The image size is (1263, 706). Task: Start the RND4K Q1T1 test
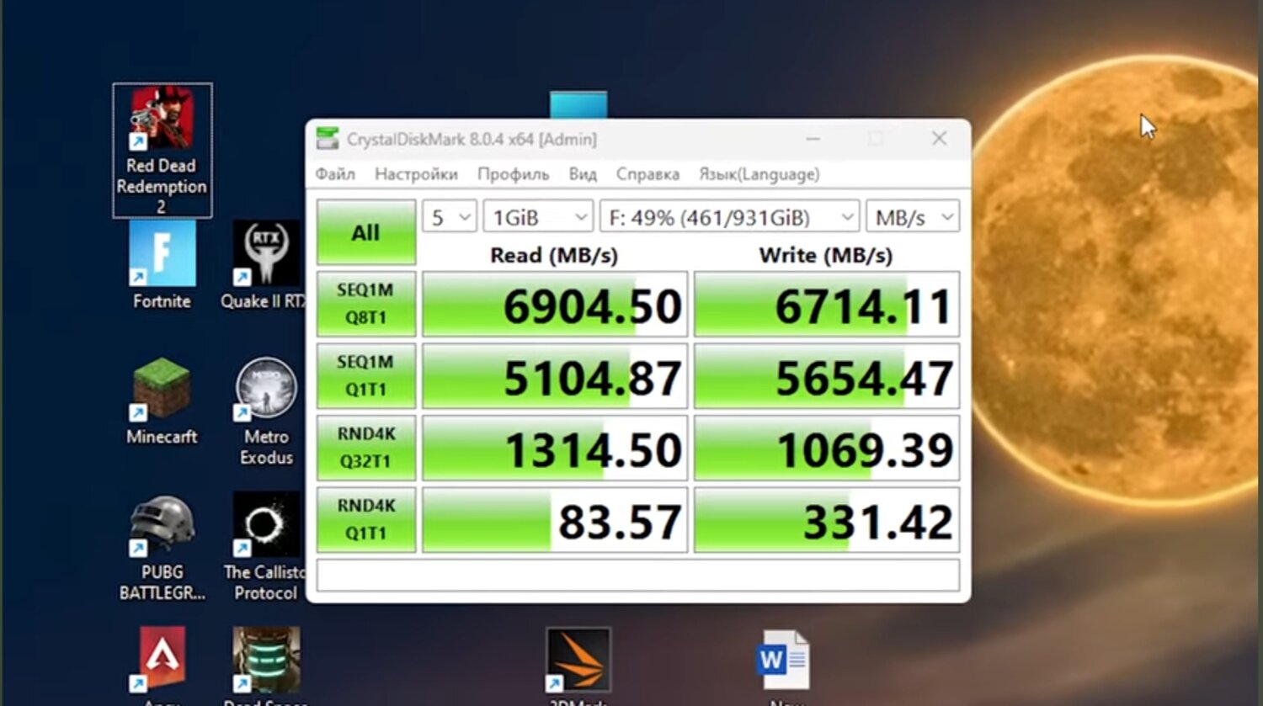click(x=365, y=519)
